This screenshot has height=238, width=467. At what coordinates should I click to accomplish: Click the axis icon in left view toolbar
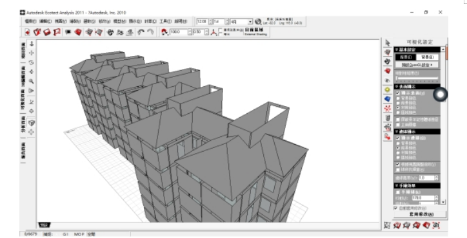[x=31, y=102]
